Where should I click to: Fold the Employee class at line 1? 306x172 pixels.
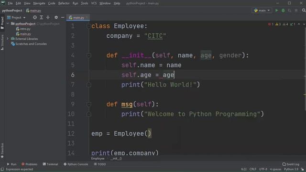point(88,26)
